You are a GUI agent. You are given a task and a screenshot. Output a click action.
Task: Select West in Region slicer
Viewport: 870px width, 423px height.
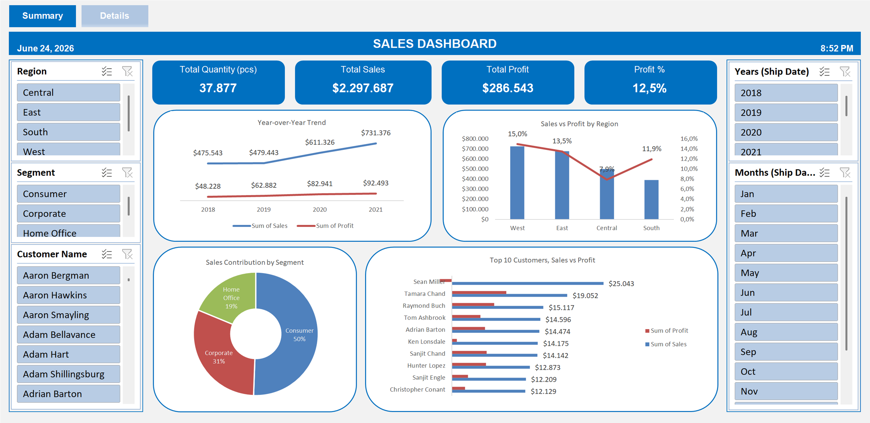tap(68, 149)
